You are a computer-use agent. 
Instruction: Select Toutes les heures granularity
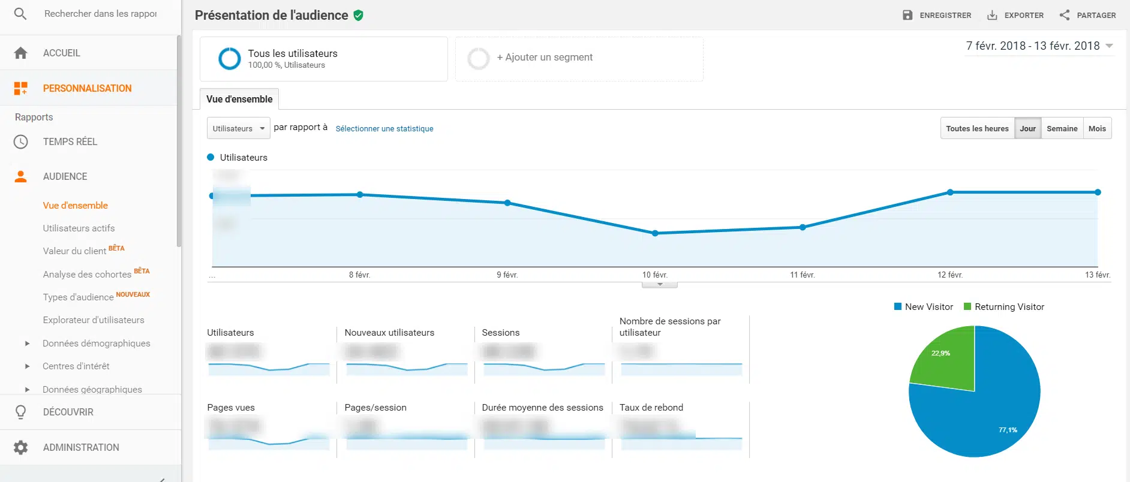[x=977, y=128]
